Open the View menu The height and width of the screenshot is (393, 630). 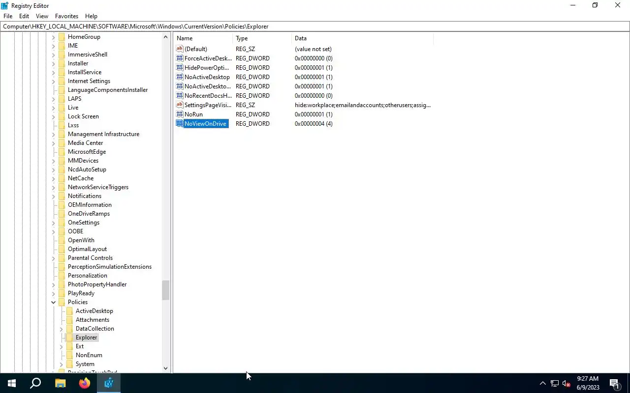coord(42,16)
